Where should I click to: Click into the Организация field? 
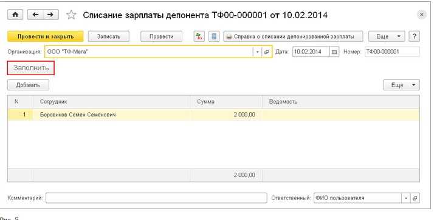pos(148,52)
